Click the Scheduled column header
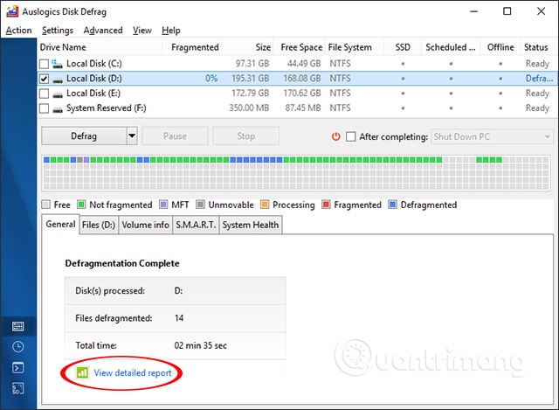 click(x=451, y=47)
